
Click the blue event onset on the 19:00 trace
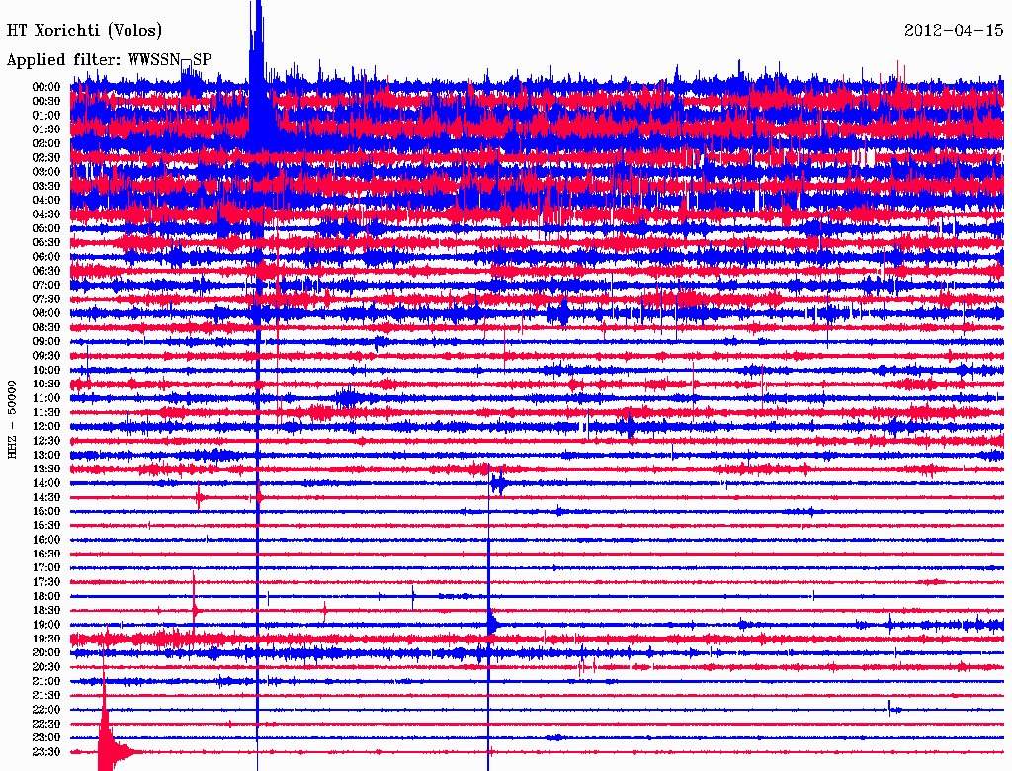coord(492,624)
